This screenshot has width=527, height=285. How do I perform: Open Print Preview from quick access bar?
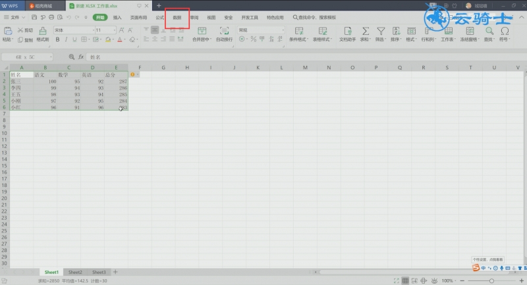[60, 17]
